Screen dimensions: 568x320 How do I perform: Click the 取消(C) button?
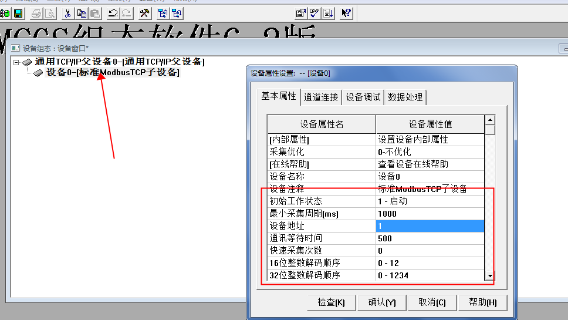[432, 302]
